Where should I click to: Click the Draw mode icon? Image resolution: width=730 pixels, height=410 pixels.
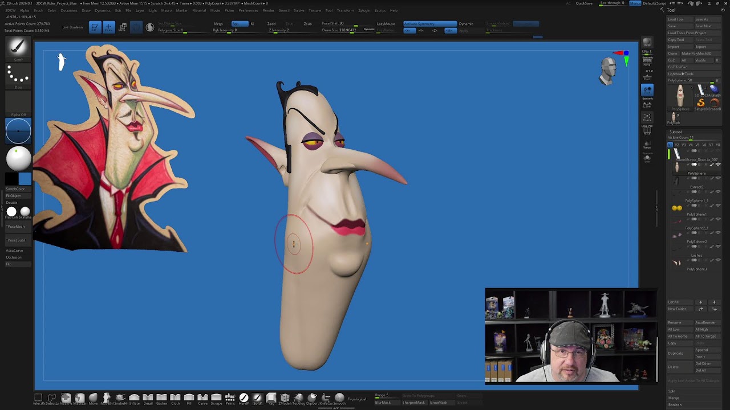click(108, 27)
